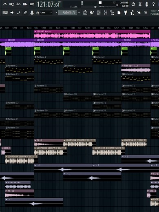Screen dimensions: 159x212
Task: Open the Today FL Studio news panel
Action: coord(155,12)
